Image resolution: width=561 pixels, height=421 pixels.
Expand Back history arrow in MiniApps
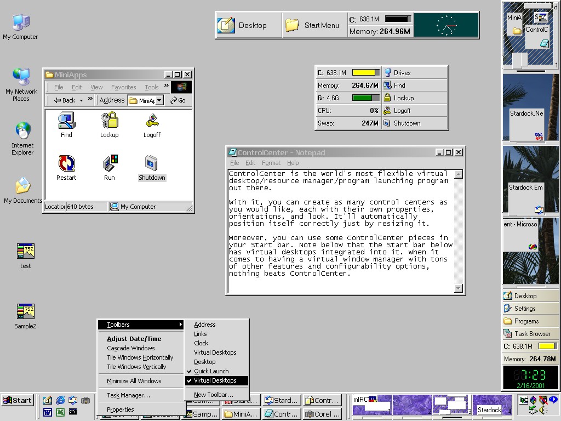pyautogui.click(x=81, y=100)
